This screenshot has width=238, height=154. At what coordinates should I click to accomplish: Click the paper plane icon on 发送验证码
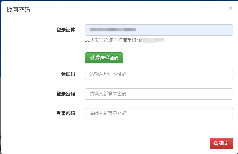(x=92, y=58)
